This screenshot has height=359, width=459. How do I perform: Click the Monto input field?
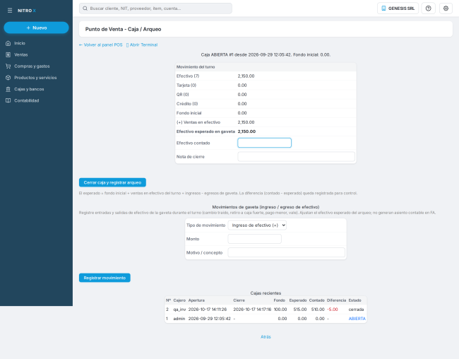[x=254, y=239]
